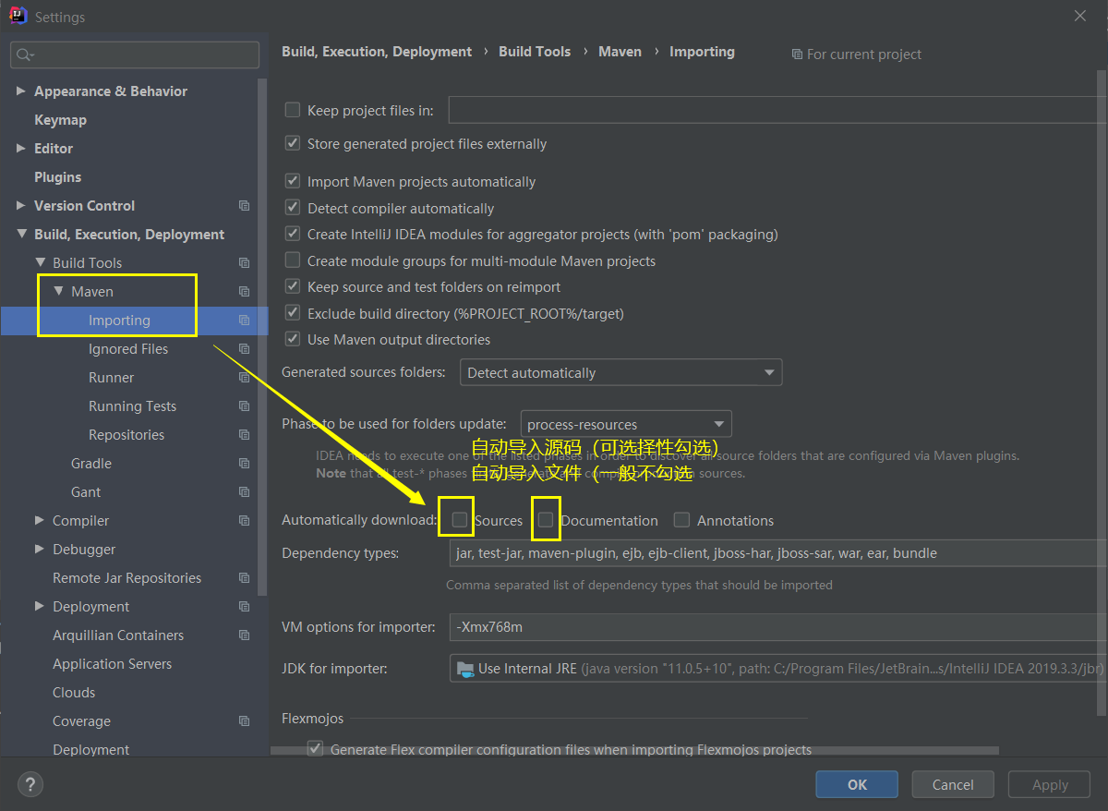Open Clouds settings page
1108x811 pixels.
(74, 693)
